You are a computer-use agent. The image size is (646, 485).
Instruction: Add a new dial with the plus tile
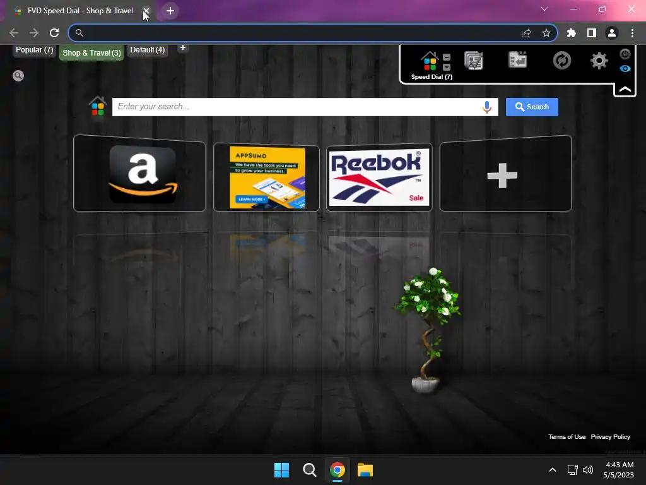tap(505, 174)
